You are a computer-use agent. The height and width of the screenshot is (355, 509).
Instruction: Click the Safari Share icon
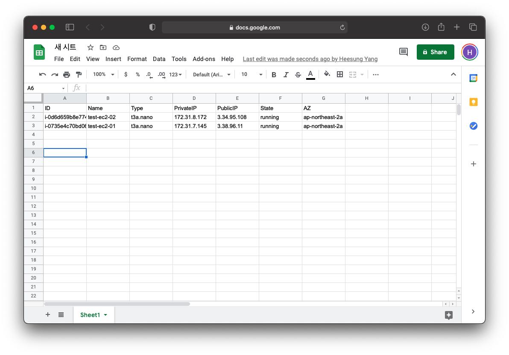441,27
